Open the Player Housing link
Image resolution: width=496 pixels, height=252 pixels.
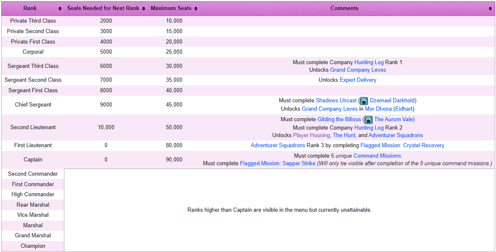[x=311, y=135]
